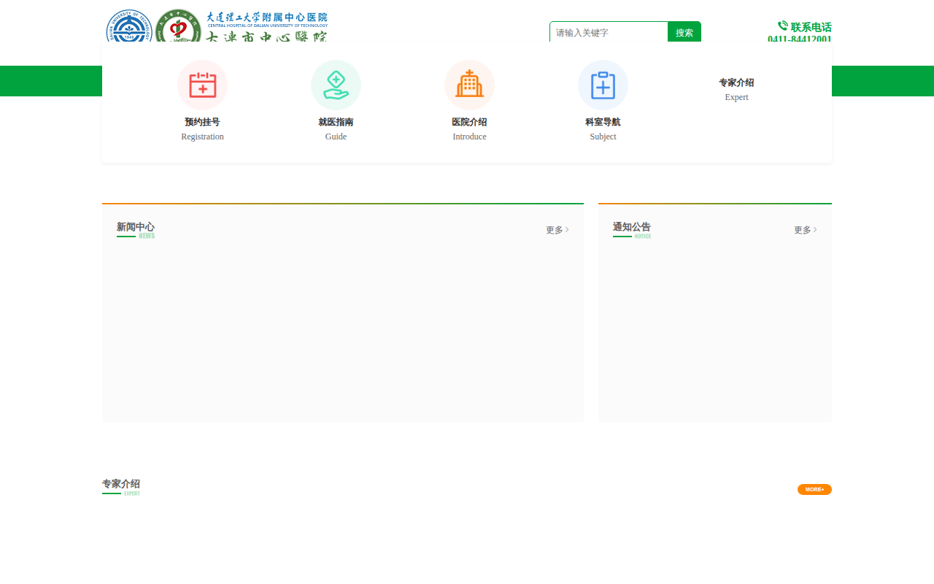Click the 联系电话 contact label

click(811, 27)
